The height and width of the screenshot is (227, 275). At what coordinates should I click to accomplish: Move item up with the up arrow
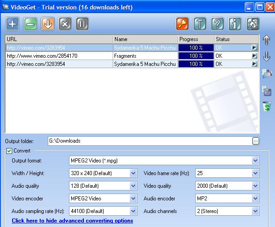coord(266,40)
